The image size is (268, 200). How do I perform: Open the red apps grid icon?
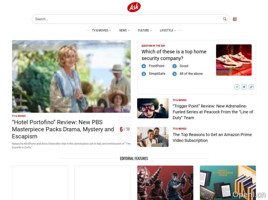point(235,19)
